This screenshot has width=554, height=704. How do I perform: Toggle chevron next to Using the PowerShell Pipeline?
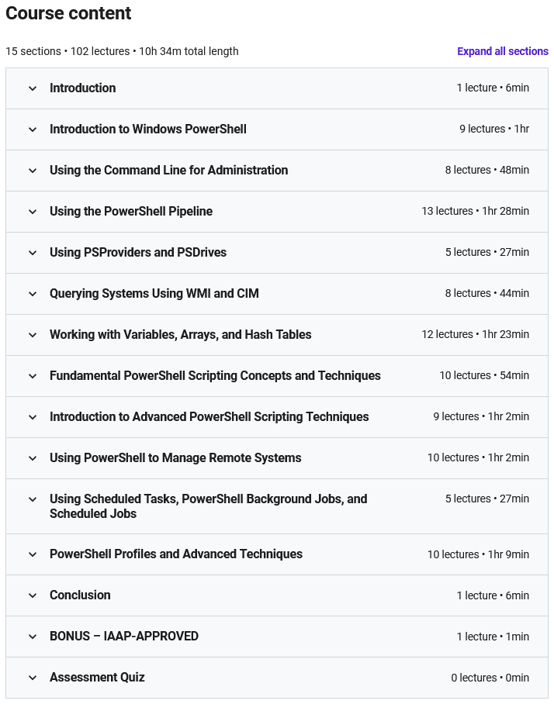33,212
